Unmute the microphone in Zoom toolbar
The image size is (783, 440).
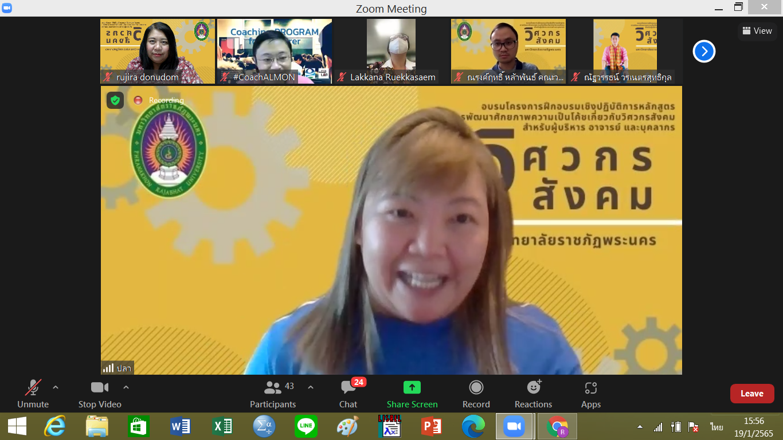[33, 395]
